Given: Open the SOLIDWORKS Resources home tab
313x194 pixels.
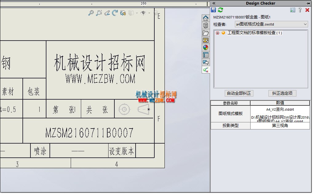Looking at the screenshot, I should pos(206,18).
